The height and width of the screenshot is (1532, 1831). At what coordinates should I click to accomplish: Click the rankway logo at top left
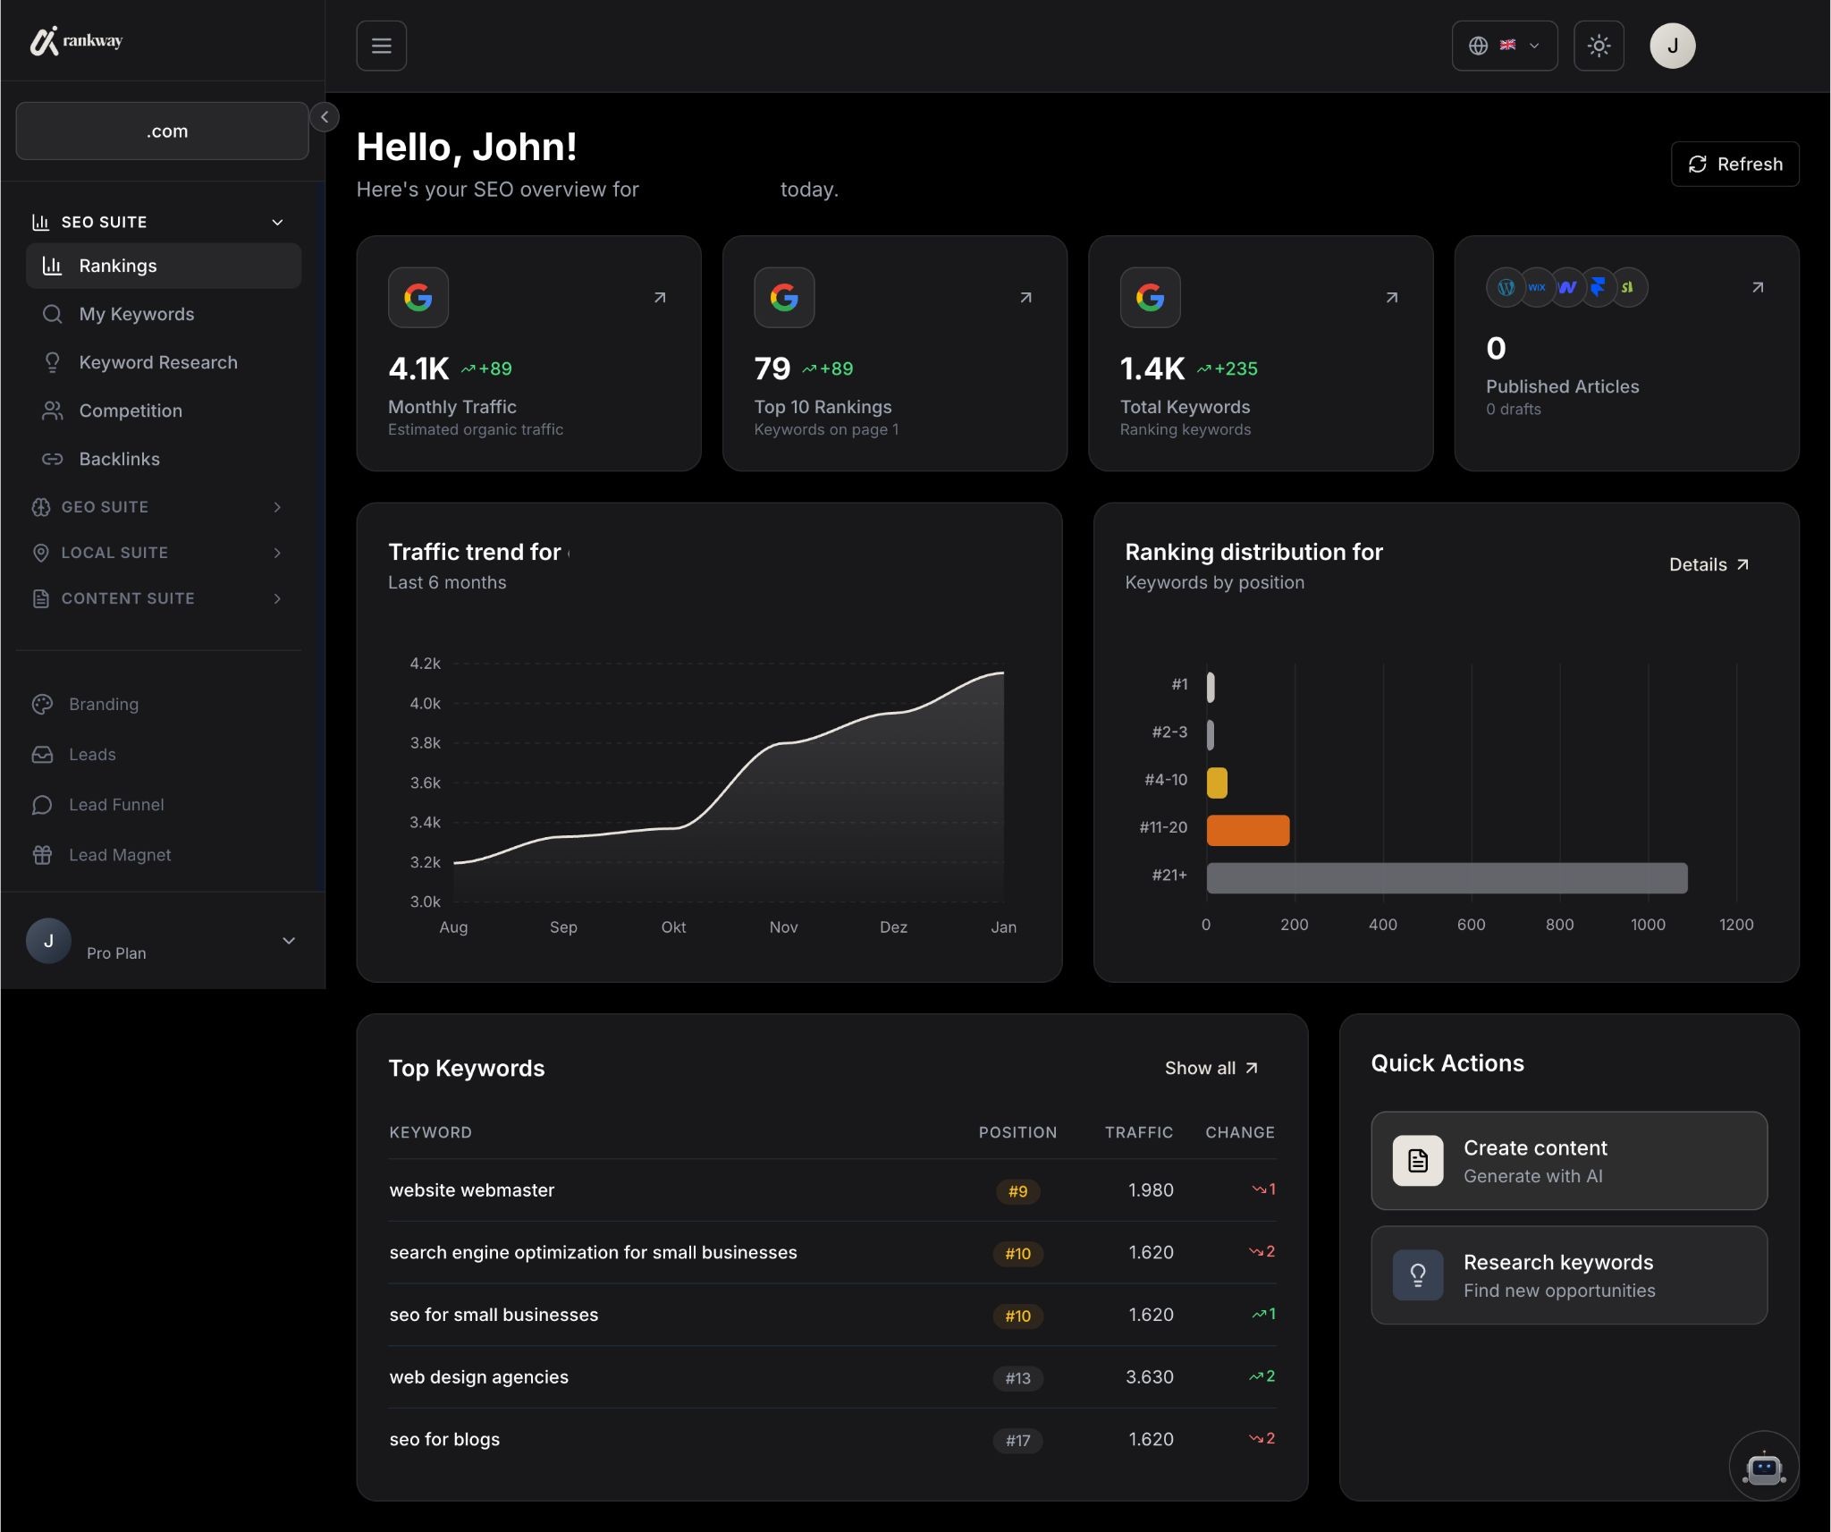[x=77, y=40]
